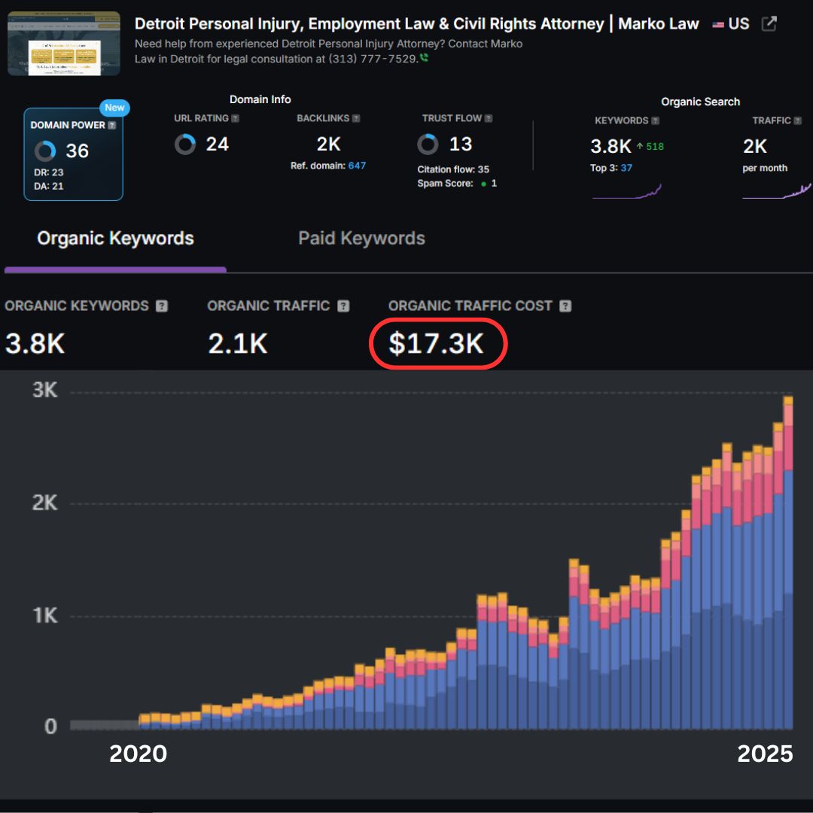Click the green Spam Score dot

point(484,184)
